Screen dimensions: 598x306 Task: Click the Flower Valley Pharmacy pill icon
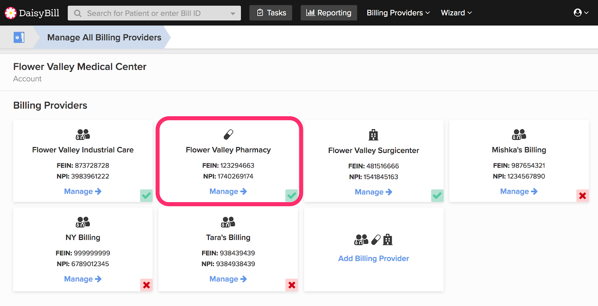(x=228, y=134)
